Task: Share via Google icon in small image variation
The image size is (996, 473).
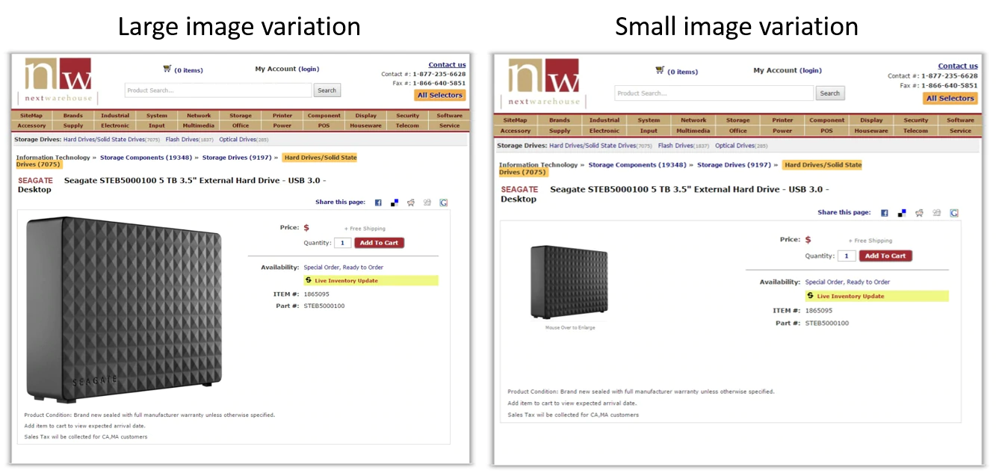Action: pos(954,213)
